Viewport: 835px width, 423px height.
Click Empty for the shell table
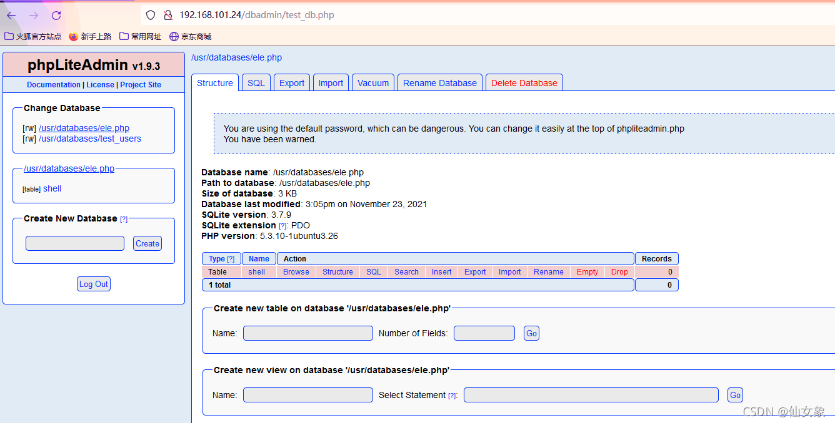(x=587, y=272)
